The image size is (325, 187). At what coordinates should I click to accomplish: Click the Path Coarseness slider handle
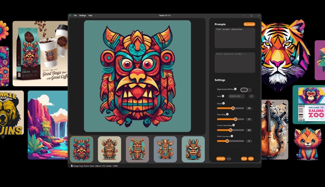coord(227,141)
